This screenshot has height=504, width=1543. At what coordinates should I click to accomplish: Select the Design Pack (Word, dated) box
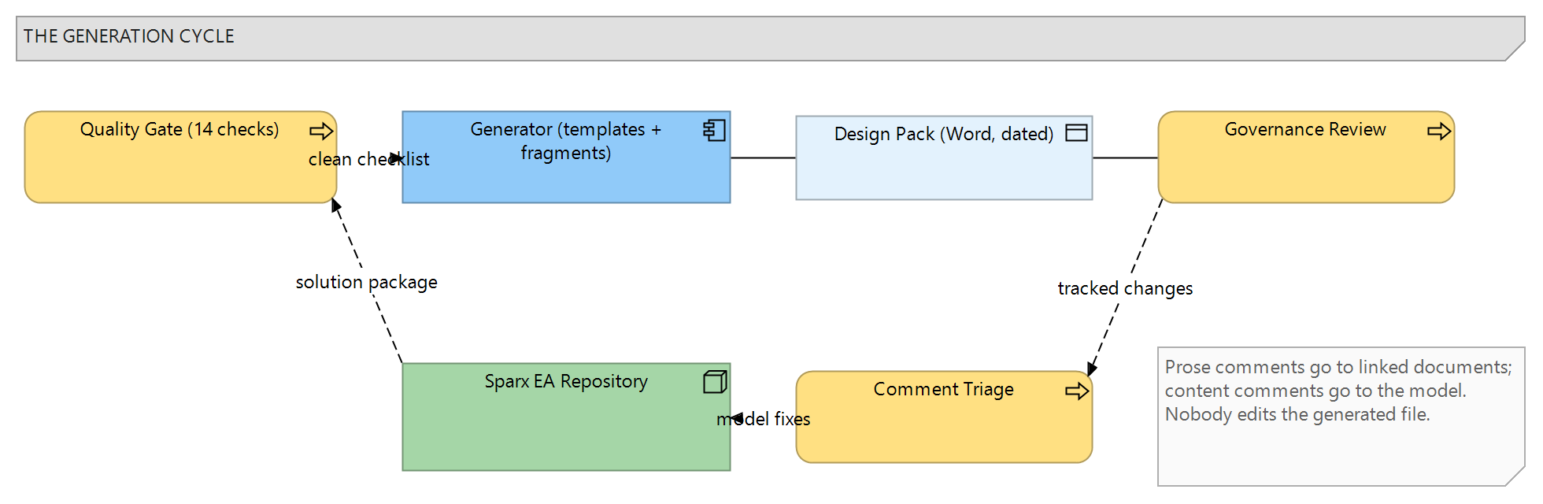(x=944, y=157)
